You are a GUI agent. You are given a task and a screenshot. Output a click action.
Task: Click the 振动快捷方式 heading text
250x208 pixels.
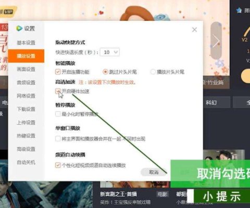click(x=70, y=43)
